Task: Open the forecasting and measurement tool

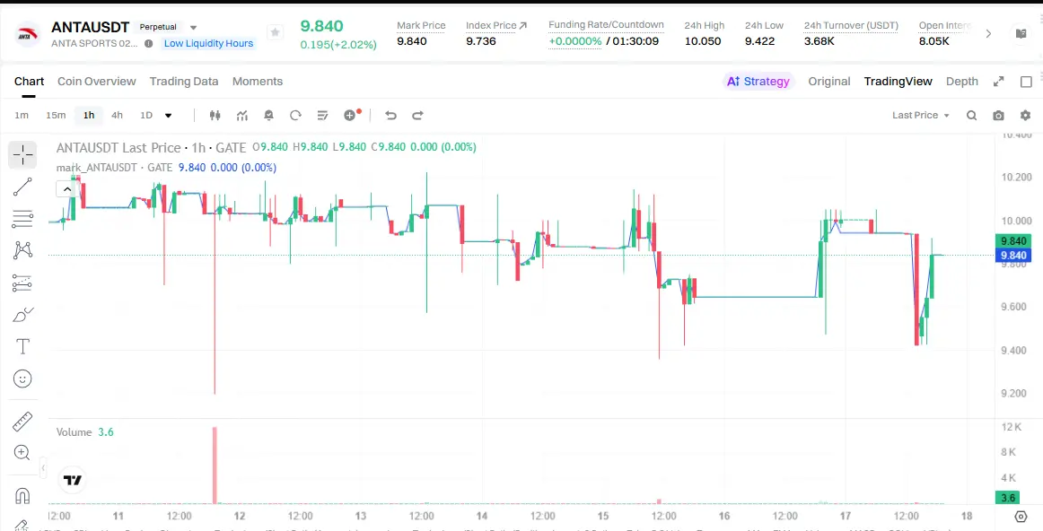Action: point(22,283)
